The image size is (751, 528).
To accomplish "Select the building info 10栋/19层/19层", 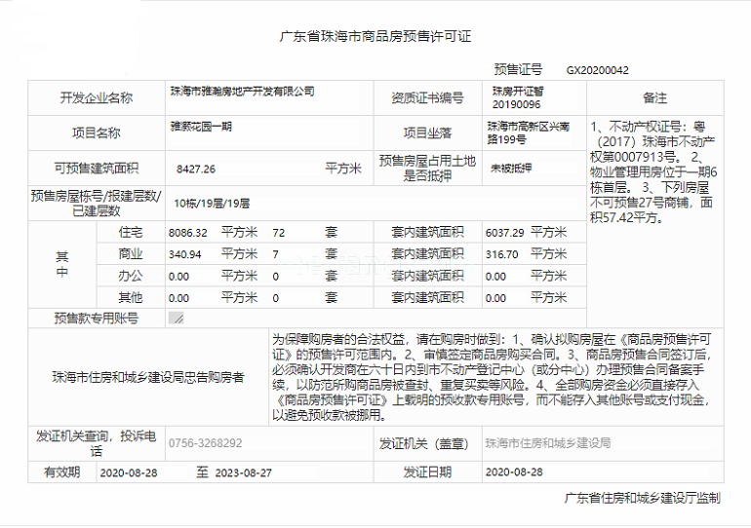I will coord(212,204).
